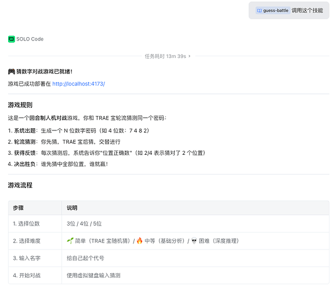Screen dimensions: 333x290
Task: Click the 回合制人机对战 intro sentence
Action: pyautogui.click(x=87, y=118)
